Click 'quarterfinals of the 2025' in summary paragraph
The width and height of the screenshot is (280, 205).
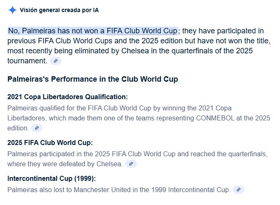(x=212, y=51)
